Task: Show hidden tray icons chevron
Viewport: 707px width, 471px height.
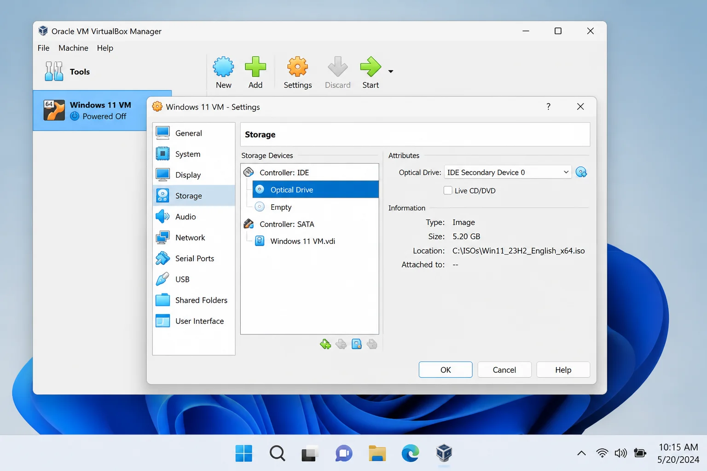Action: coord(582,453)
